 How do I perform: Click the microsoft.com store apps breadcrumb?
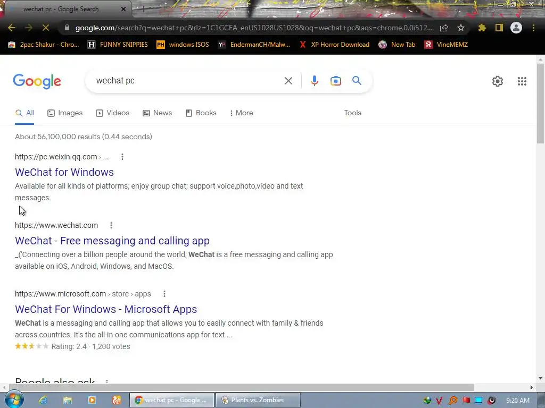(x=82, y=294)
